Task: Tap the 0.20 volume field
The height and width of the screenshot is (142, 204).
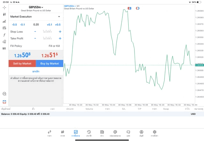Action: 36,24
